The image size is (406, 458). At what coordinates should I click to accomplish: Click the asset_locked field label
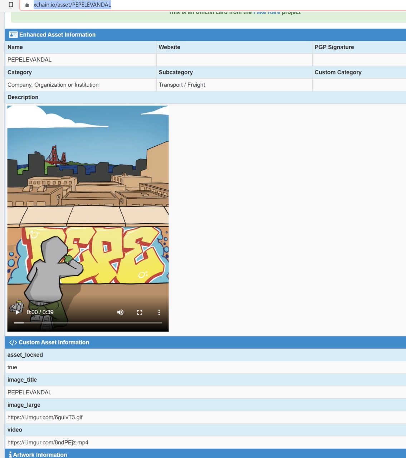coord(25,355)
